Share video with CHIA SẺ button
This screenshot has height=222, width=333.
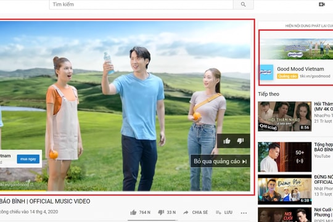[195, 212]
